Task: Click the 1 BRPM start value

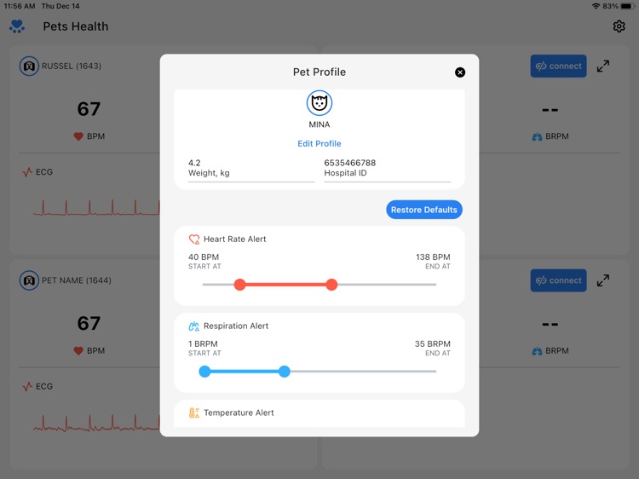Action: click(203, 344)
